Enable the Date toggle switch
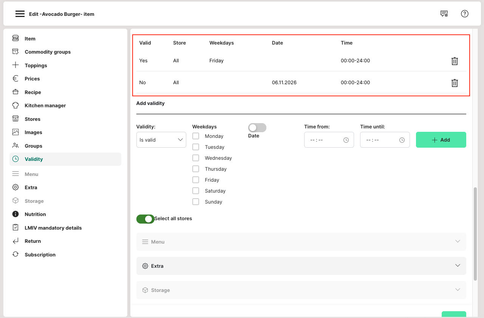Image resolution: width=484 pixels, height=318 pixels. point(257,128)
